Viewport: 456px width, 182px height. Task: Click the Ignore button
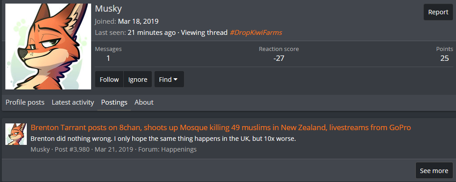pos(138,80)
